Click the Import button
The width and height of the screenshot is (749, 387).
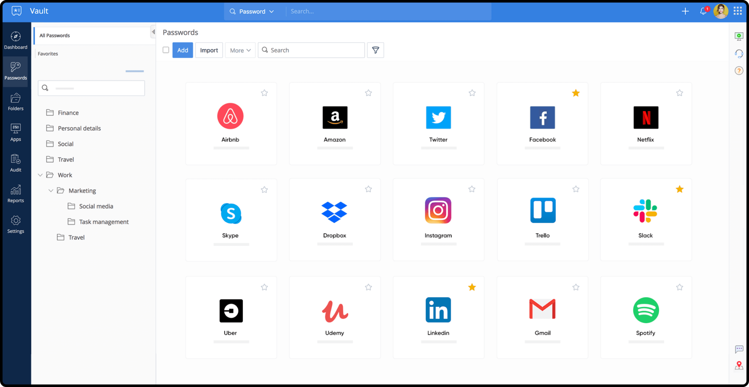[x=209, y=50]
